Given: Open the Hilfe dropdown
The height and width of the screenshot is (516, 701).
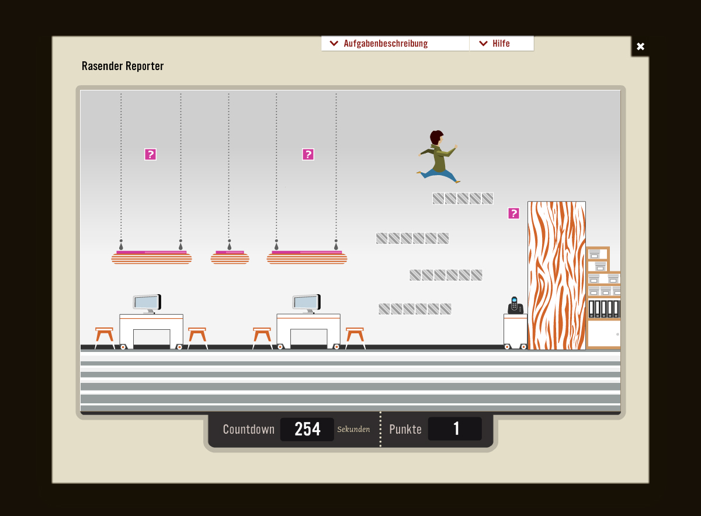Looking at the screenshot, I should pos(494,44).
